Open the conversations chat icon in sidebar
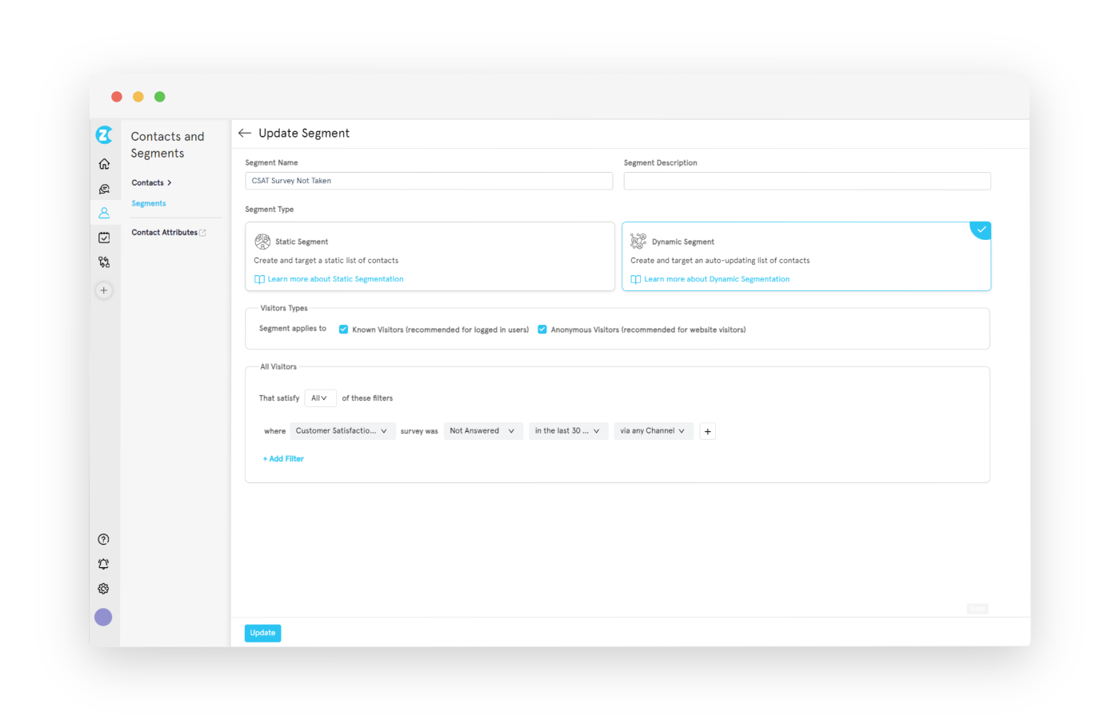The image size is (1120, 720). pos(104,189)
